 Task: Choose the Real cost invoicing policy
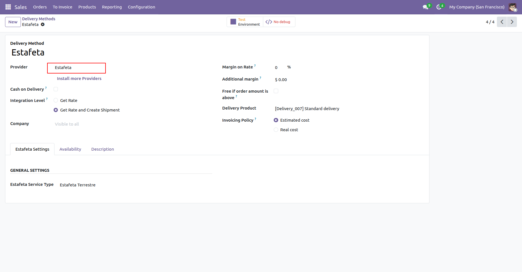pos(276,130)
